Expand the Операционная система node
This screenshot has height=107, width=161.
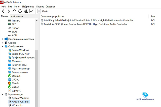pos(3,39)
